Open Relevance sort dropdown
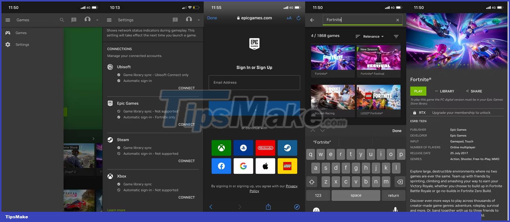 pos(370,37)
